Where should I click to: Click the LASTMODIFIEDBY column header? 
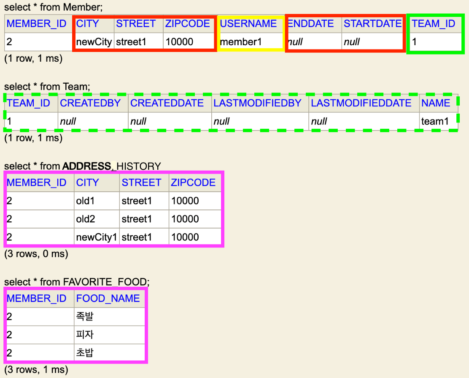(257, 103)
